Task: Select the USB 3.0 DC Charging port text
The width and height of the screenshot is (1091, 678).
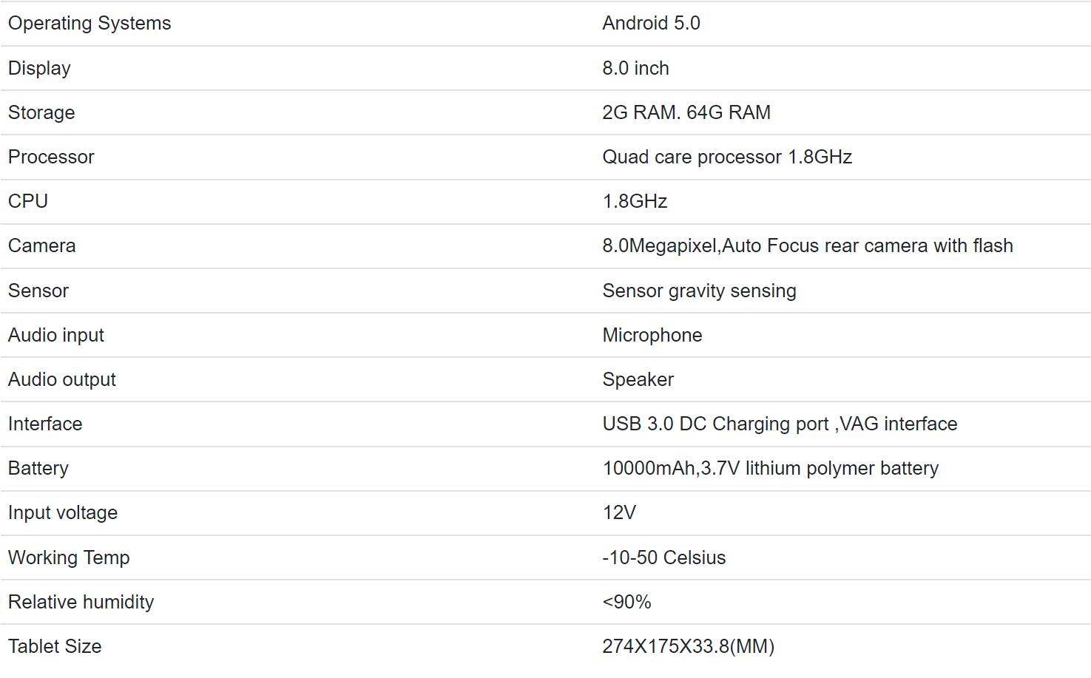Action: [715, 424]
